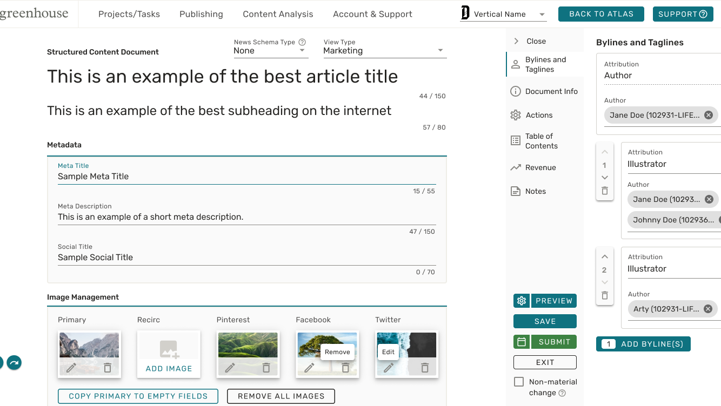The image size is (721, 406).
Task: Open the News Schema Type dropdown
Action: pyautogui.click(x=270, y=51)
